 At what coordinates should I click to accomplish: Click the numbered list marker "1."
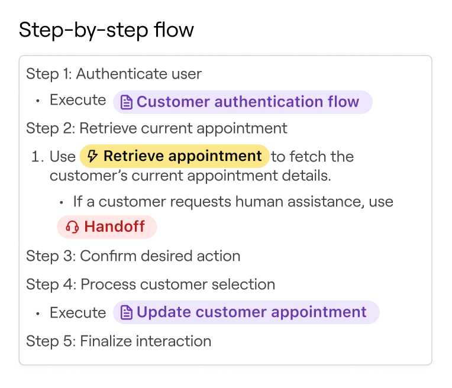click(38, 157)
